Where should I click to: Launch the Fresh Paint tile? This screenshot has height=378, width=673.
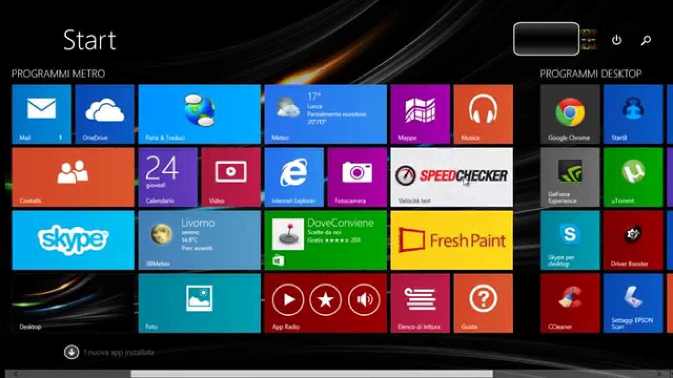[x=452, y=240]
